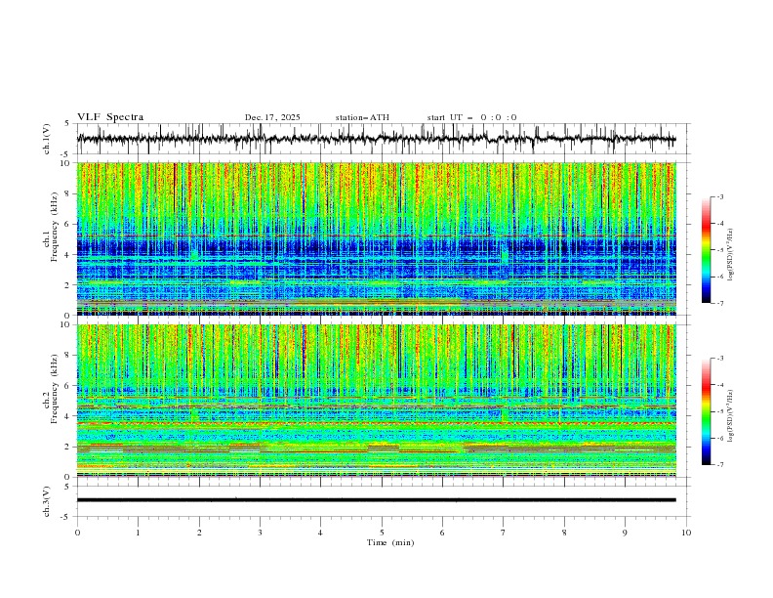Click the time axis tick label "3"

260,533
